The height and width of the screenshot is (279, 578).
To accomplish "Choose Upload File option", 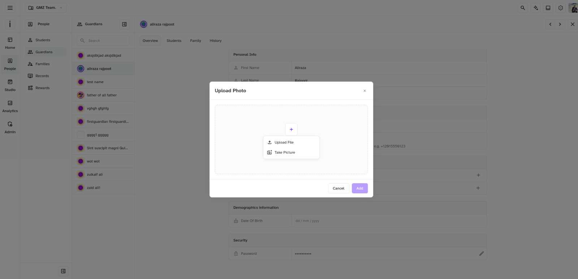I will [291, 142].
